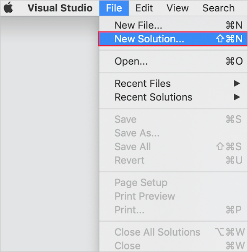Click the Recent Files menu item

click(173, 83)
